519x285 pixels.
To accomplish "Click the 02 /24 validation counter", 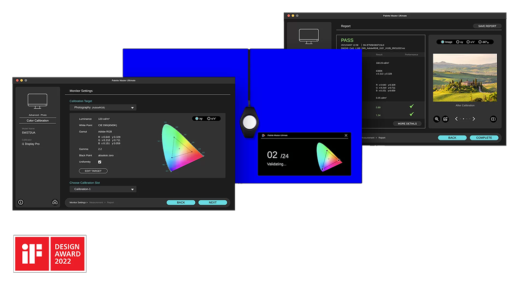I will [x=278, y=155].
